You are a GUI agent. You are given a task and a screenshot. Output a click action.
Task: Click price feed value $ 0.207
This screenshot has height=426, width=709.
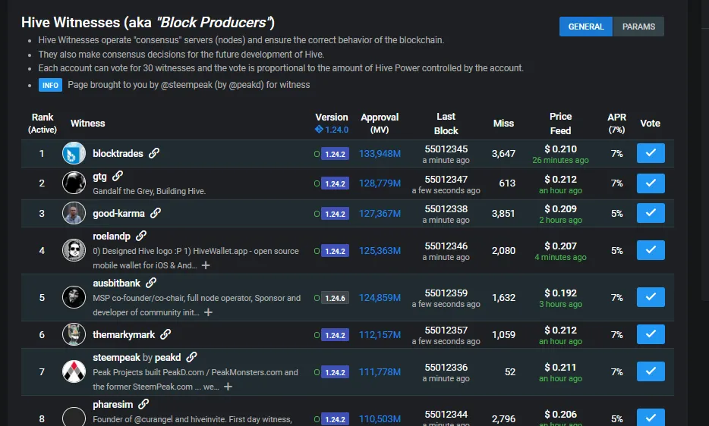click(561, 246)
